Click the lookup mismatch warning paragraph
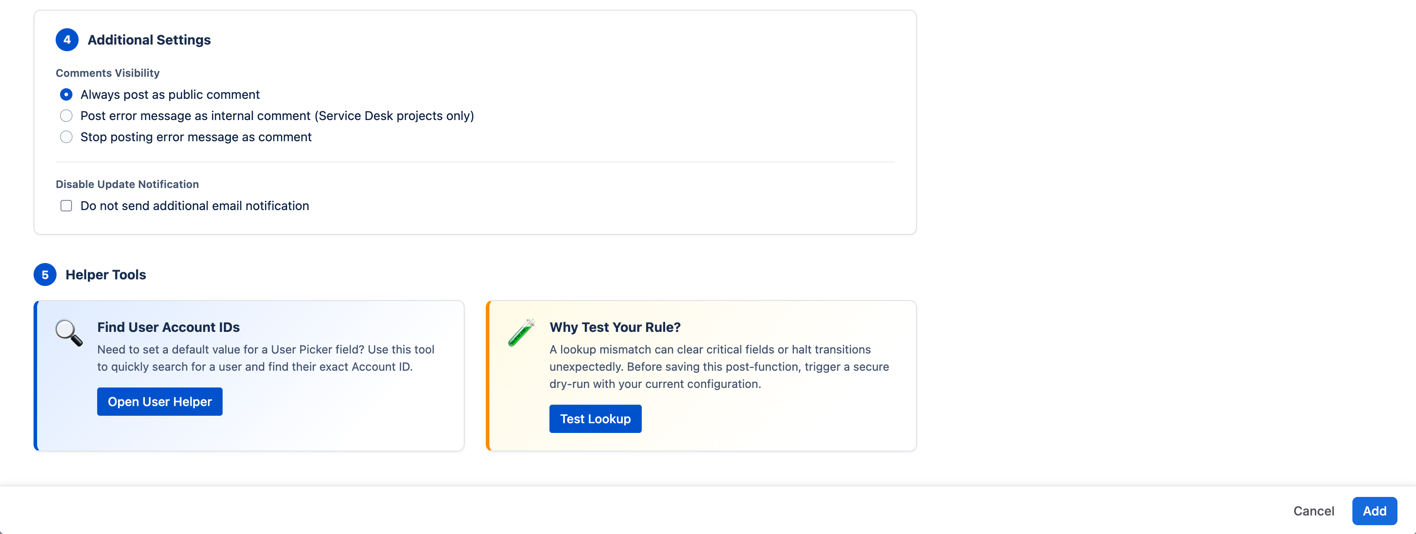Image resolution: width=1416 pixels, height=534 pixels. 719,366
